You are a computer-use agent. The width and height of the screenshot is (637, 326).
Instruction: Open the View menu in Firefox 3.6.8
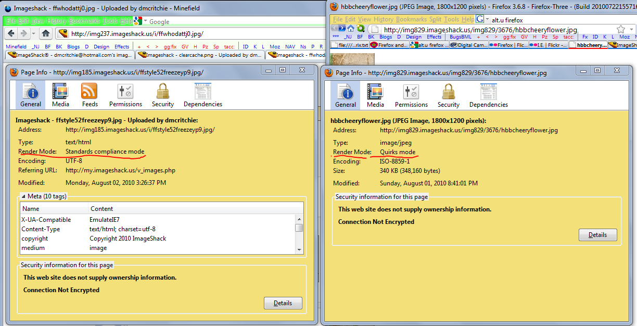(365, 19)
